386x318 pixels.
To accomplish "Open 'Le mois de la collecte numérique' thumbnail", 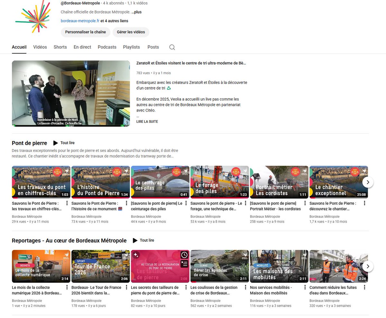I will coord(41,266).
